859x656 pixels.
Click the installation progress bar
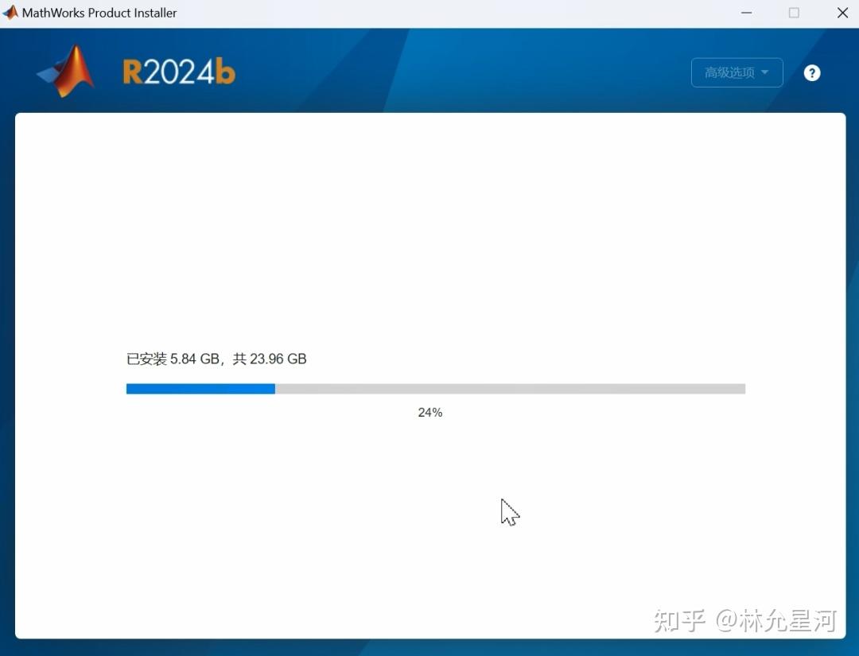(x=435, y=388)
